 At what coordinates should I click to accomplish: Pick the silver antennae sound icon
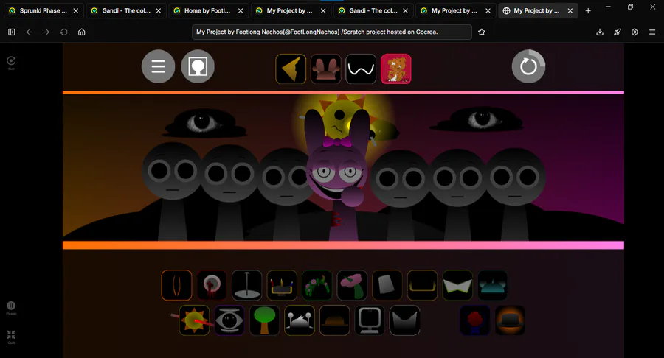click(x=300, y=320)
